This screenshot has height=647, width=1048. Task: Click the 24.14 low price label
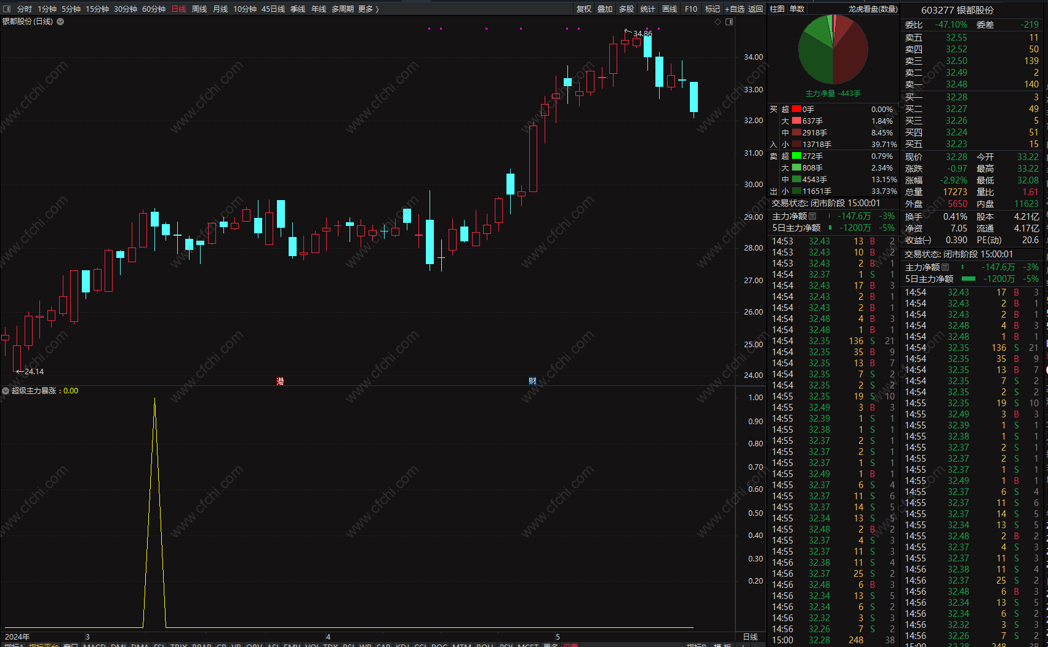(x=34, y=372)
